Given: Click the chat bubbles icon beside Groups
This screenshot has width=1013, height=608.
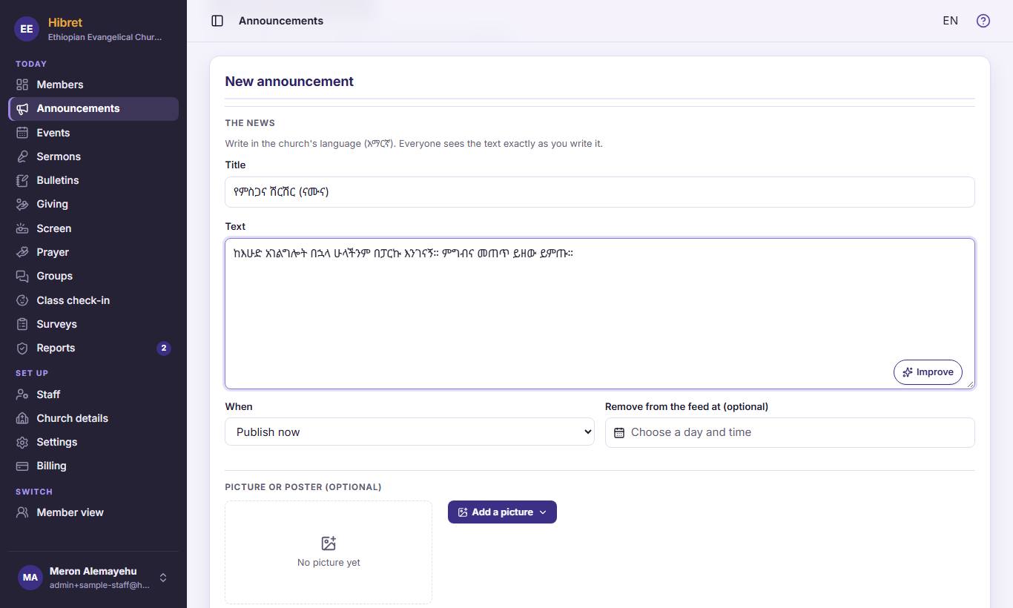Looking at the screenshot, I should click(22, 276).
